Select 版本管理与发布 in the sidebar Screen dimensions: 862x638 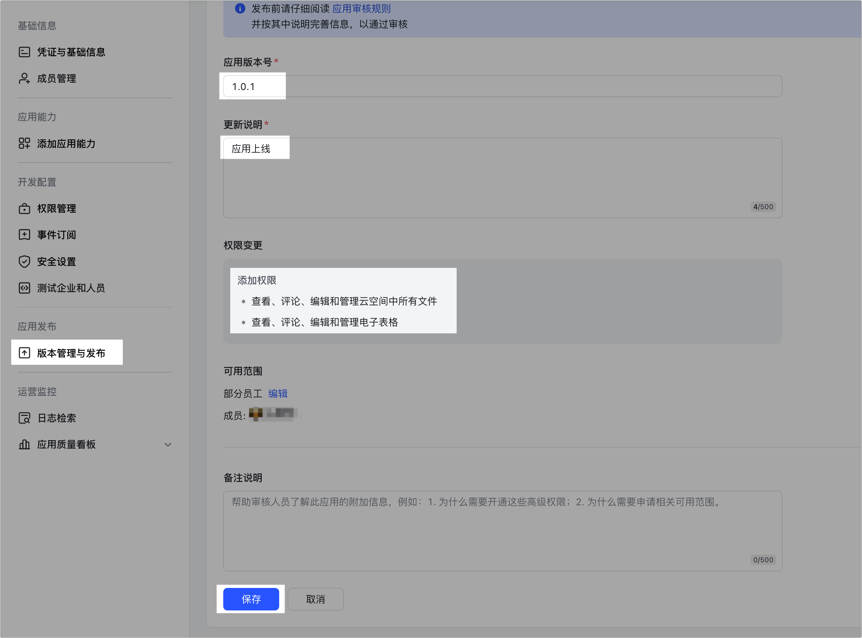coord(71,353)
